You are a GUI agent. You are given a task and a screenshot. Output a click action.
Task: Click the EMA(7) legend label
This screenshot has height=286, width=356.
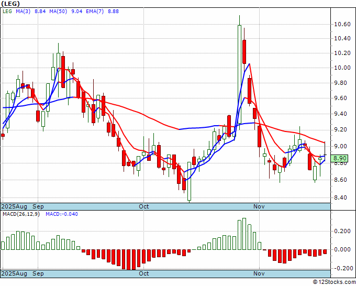pos(95,12)
